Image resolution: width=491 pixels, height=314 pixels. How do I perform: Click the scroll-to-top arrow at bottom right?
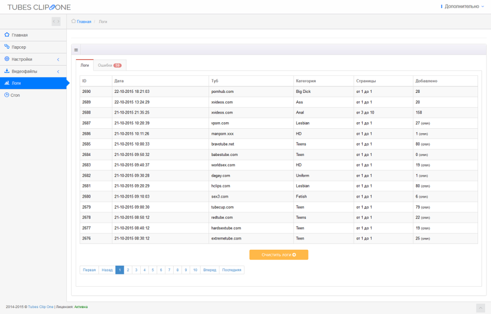click(481, 307)
